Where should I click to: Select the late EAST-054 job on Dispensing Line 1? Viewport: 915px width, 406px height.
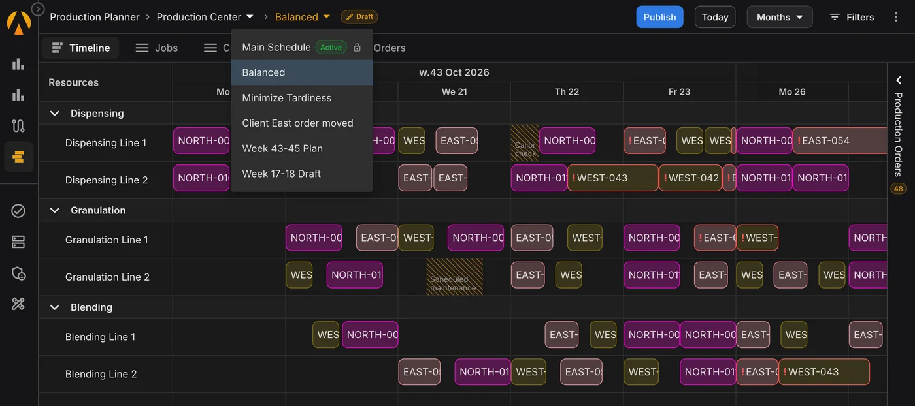[840, 140]
